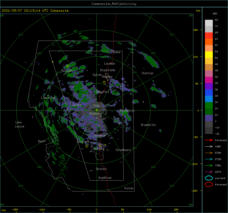Click the 04DK legend text
The image size is (228, 213).
218,147
